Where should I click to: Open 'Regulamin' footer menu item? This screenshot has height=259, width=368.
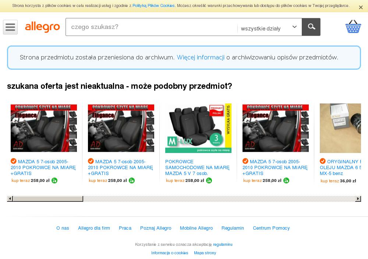pos(233,228)
